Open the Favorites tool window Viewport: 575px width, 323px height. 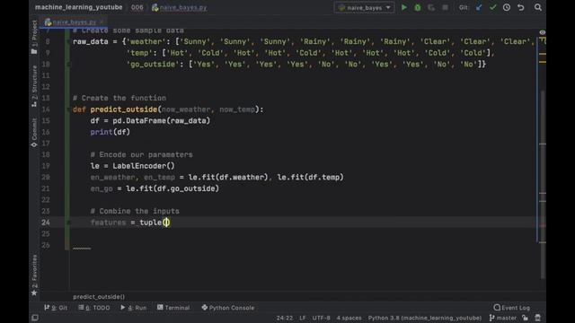34,275
